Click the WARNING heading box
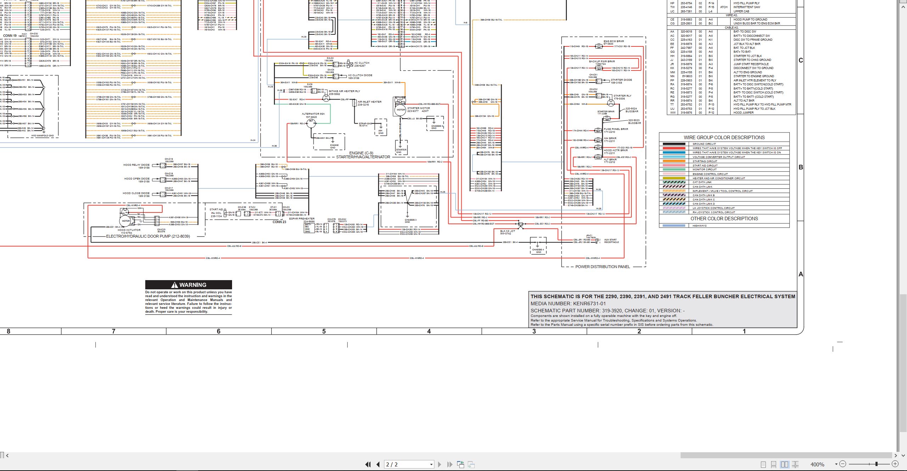Screen dimensions: 907x471 [x=188, y=285]
